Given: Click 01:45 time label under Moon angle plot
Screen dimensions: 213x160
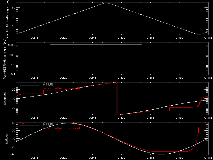Looking at the screenshot, I should pyautogui.click(x=208, y=78).
